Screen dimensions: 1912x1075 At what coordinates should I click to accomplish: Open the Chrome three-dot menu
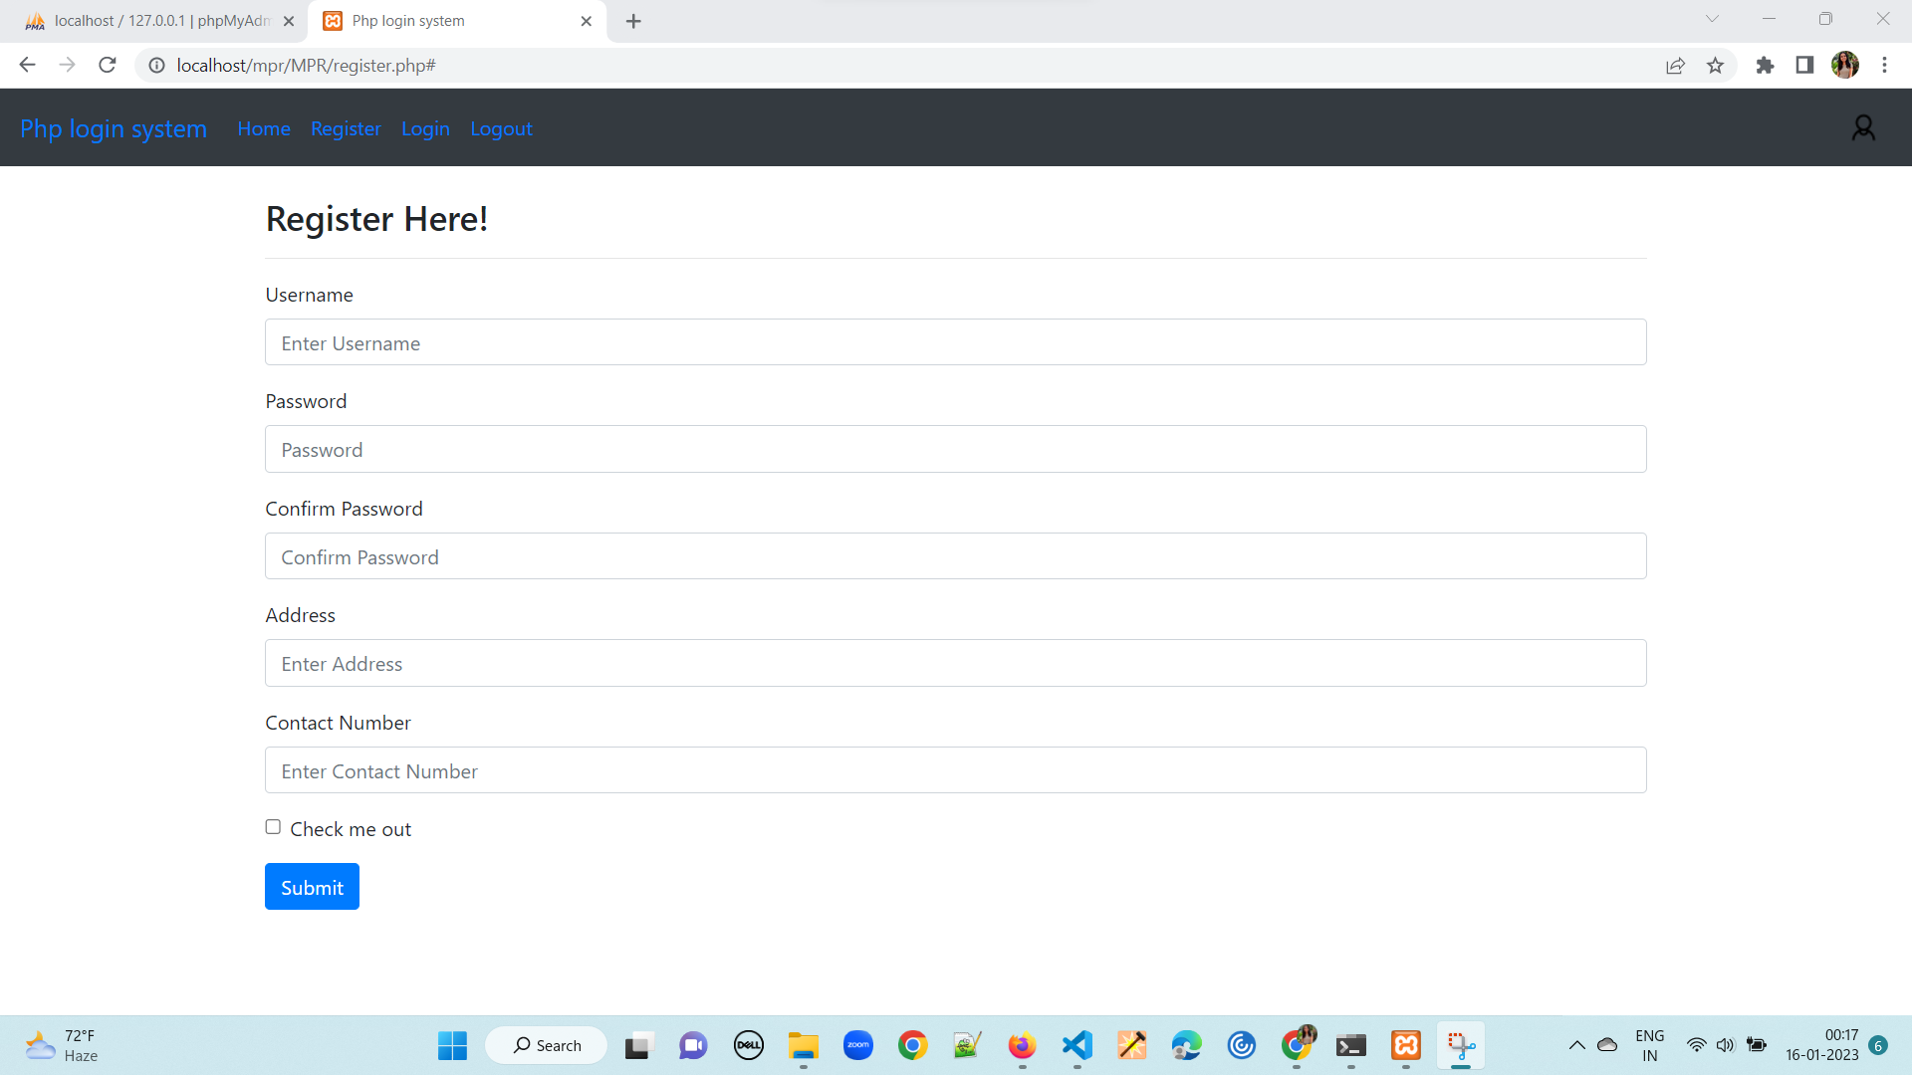tap(1884, 65)
